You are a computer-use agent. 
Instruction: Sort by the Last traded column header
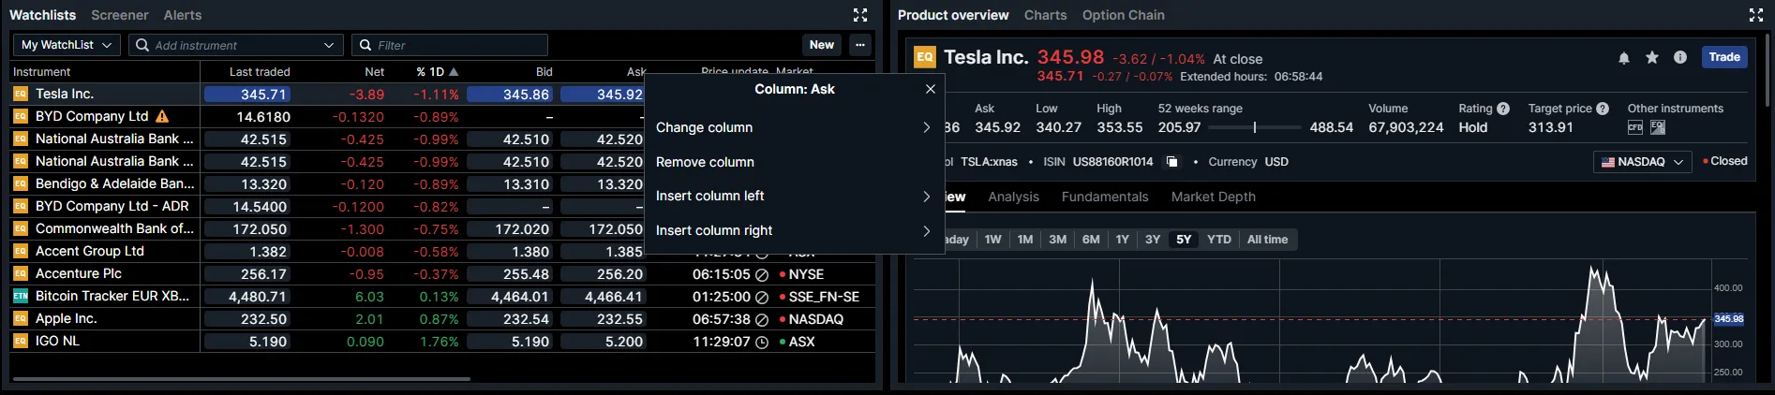pyautogui.click(x=260, y=72)
